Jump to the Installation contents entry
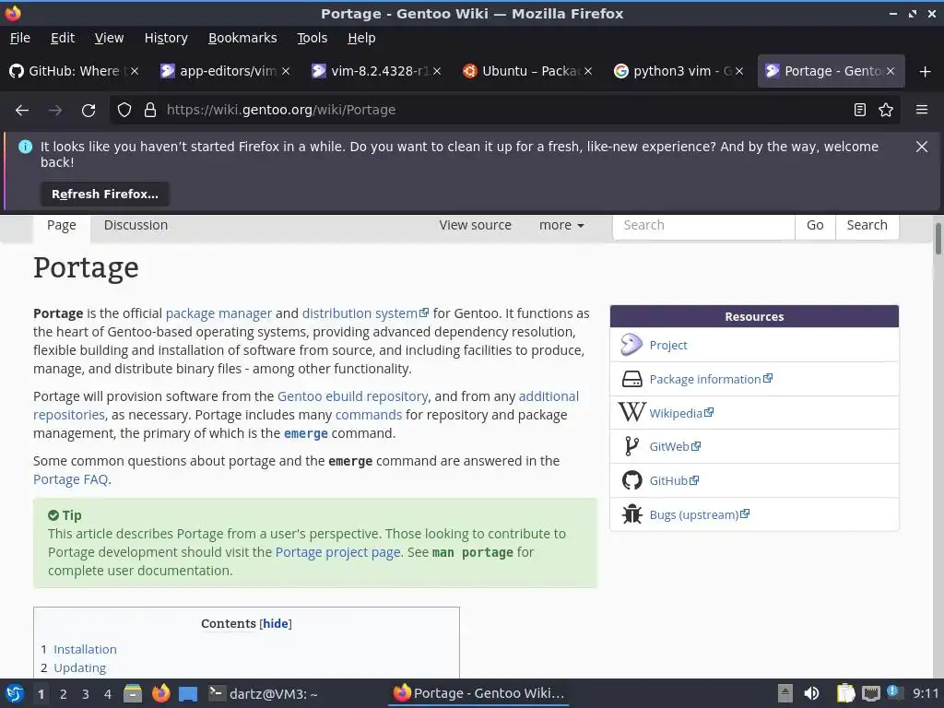This screenshot has width=944, height=708. click(x=85, y=650)
